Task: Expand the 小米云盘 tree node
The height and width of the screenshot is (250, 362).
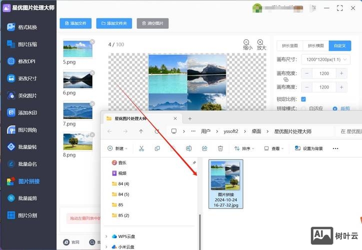Action: (x=106, y=247)
